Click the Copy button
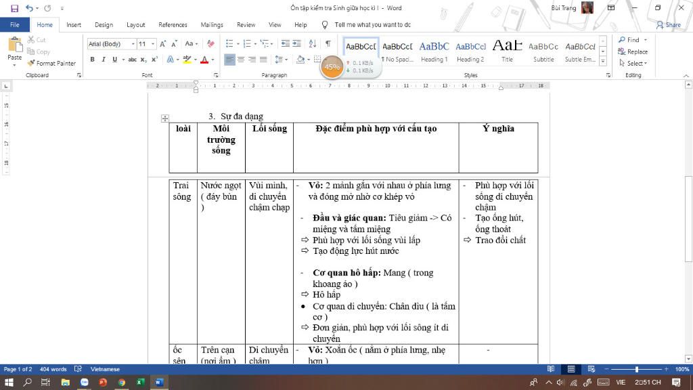 pos(39,51)
